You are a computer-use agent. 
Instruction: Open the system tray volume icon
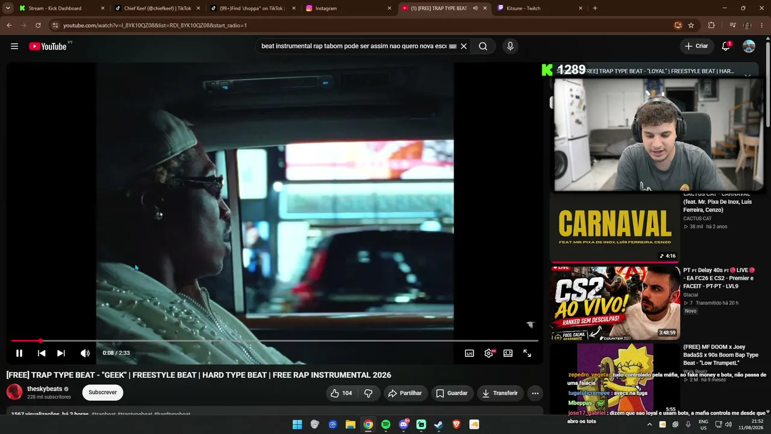point(728,424)
